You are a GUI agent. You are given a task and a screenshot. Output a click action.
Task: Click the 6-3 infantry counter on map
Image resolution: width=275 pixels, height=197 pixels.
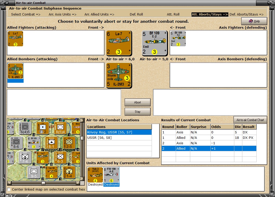[x=60, y=157]
